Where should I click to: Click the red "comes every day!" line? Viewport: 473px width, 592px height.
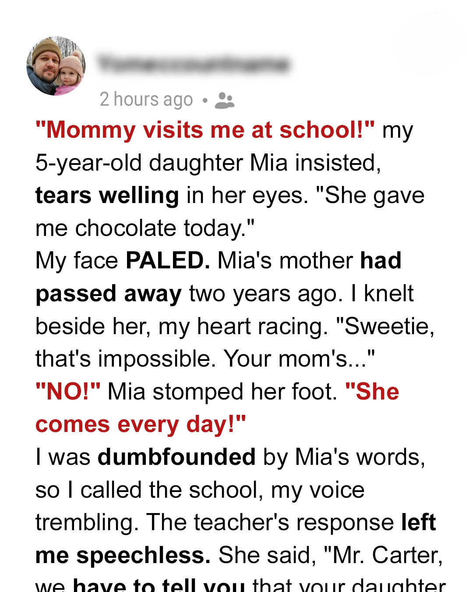[x=141, y=424]
